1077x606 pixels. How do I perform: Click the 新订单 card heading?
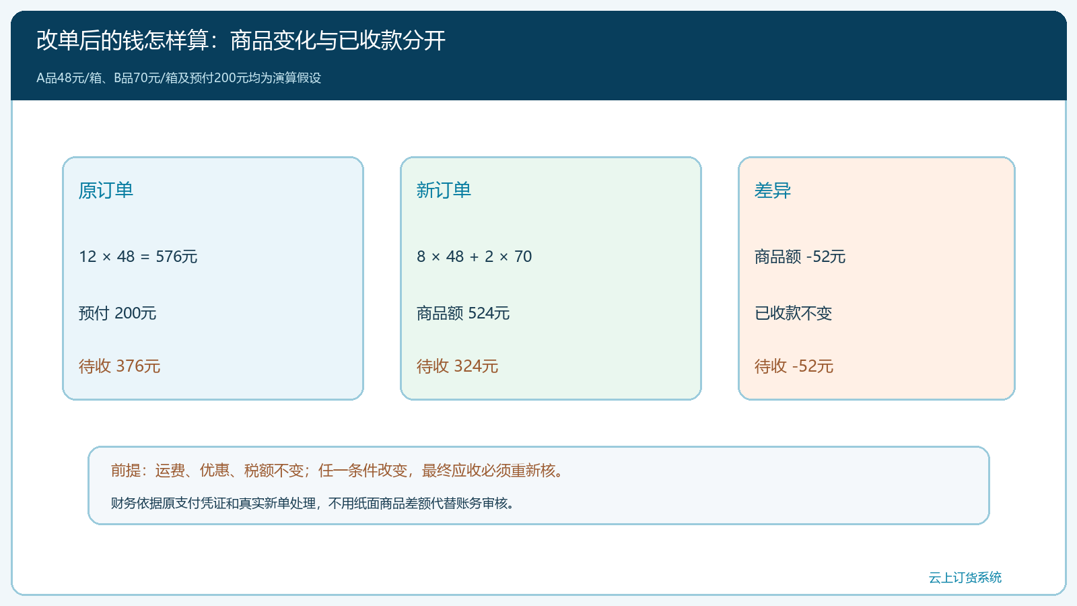click(x=444, y=190)
